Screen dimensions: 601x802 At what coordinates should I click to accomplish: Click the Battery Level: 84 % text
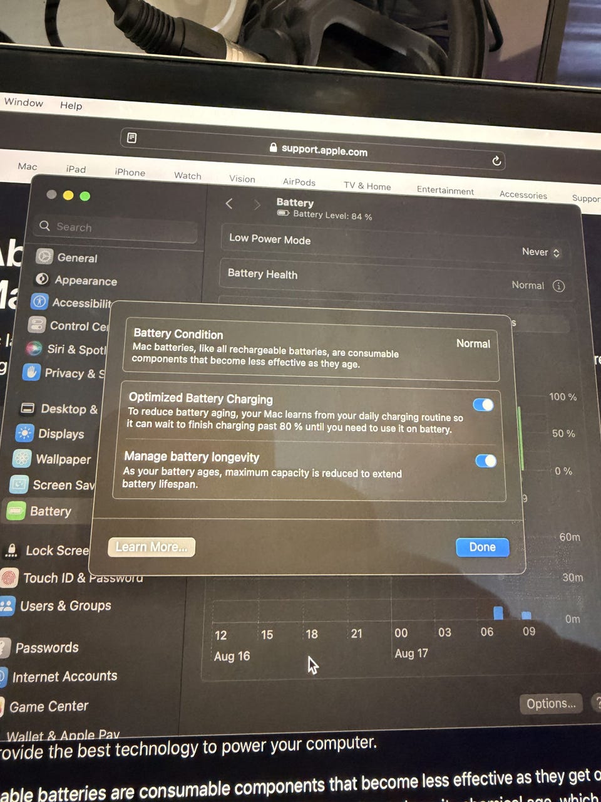tap(332, 215)
